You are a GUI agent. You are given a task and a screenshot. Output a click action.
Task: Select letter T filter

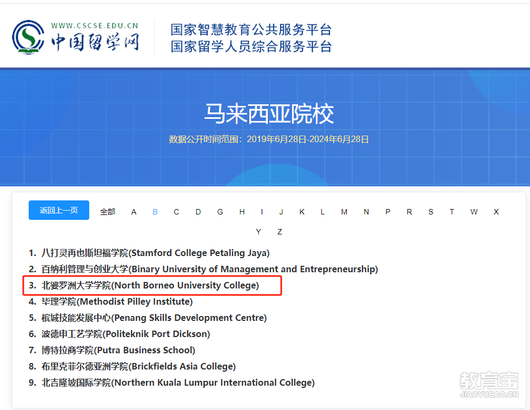tap(452, 212)
